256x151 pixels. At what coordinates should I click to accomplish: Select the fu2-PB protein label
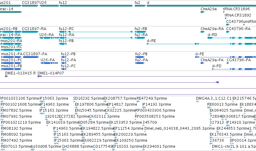coord(141,54)
